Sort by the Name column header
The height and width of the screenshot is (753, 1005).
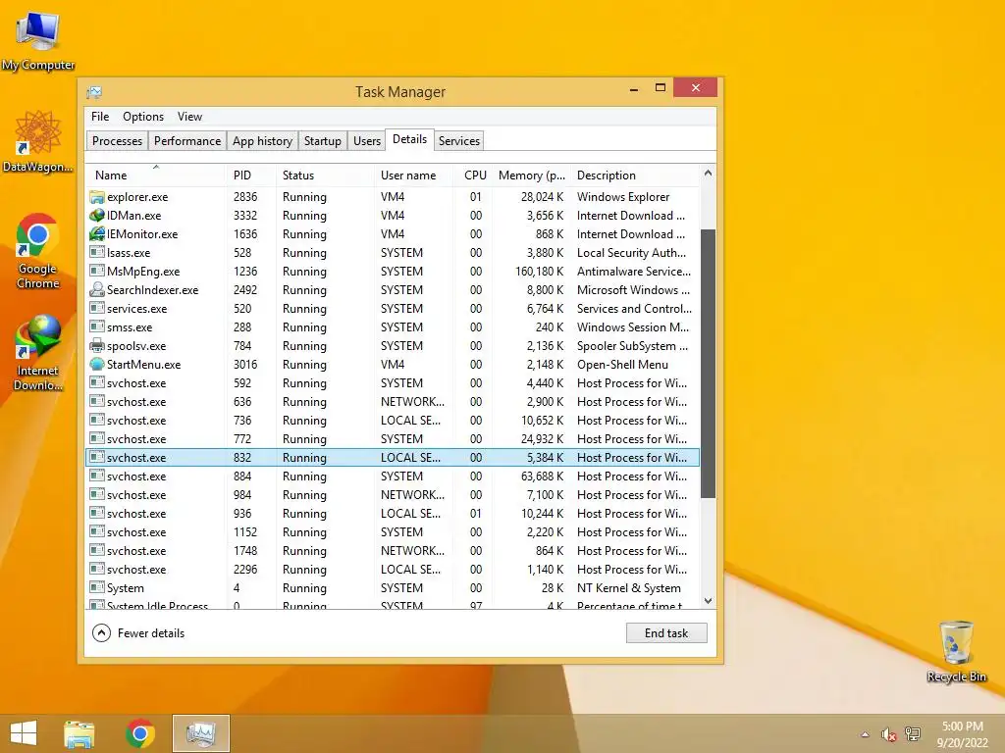point(155,175)
